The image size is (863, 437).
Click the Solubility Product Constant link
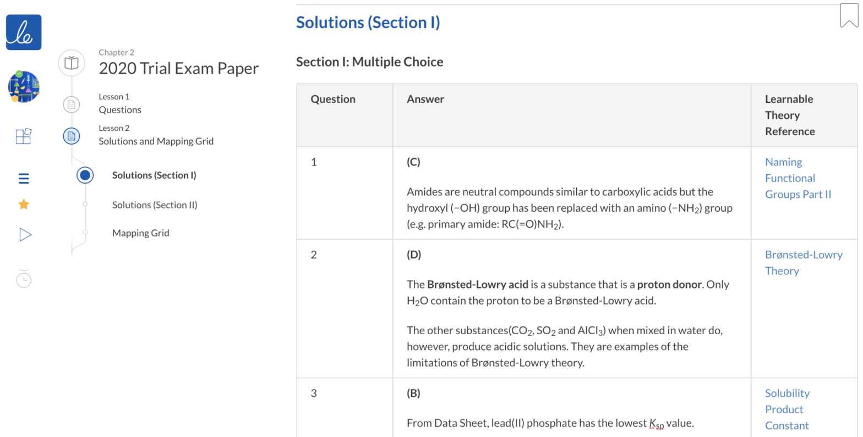point(787,409)
